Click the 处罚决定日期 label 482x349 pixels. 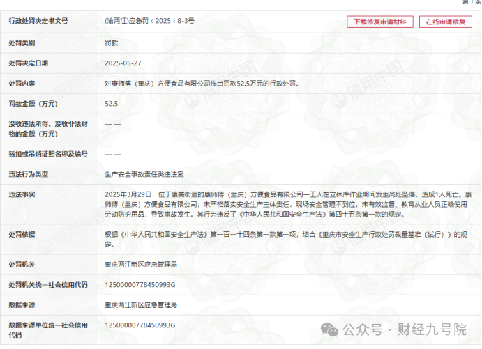click(29, 63)
